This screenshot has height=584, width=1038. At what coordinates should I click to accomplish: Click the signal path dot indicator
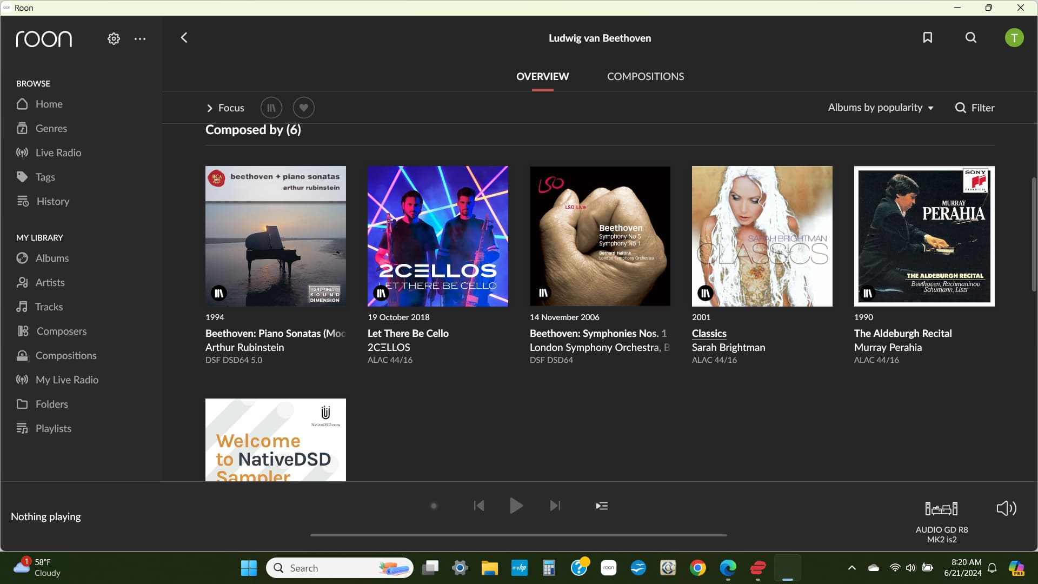434,506
